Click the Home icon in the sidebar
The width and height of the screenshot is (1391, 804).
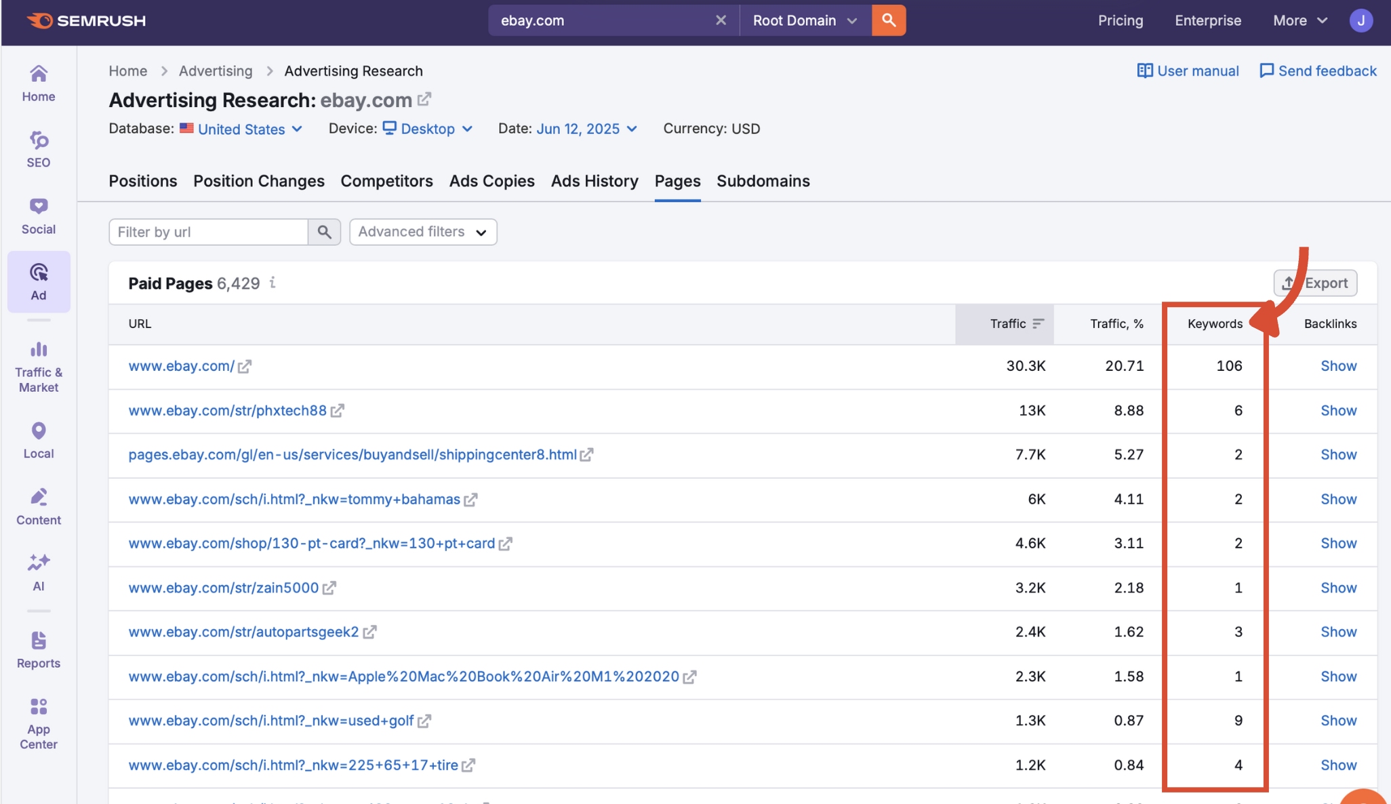38,81
